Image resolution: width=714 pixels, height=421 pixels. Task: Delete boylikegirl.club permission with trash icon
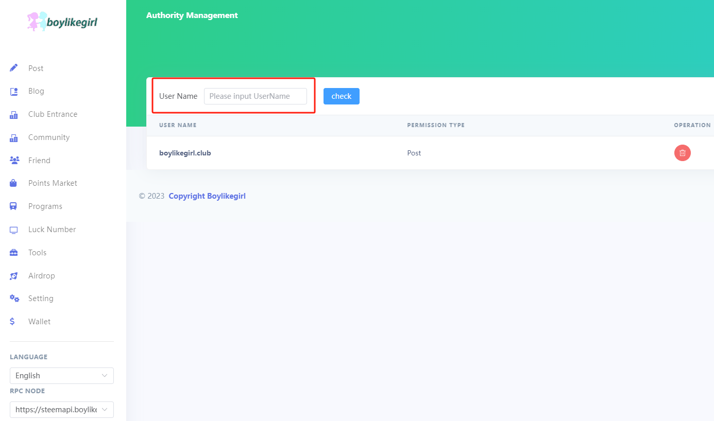683,153
